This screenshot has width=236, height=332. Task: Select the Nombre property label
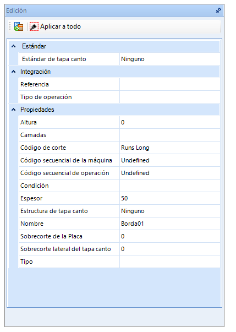32,224
